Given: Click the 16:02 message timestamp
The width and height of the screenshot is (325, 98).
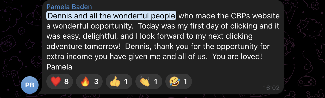Looking at the screenshot, I should click(271, 88).
